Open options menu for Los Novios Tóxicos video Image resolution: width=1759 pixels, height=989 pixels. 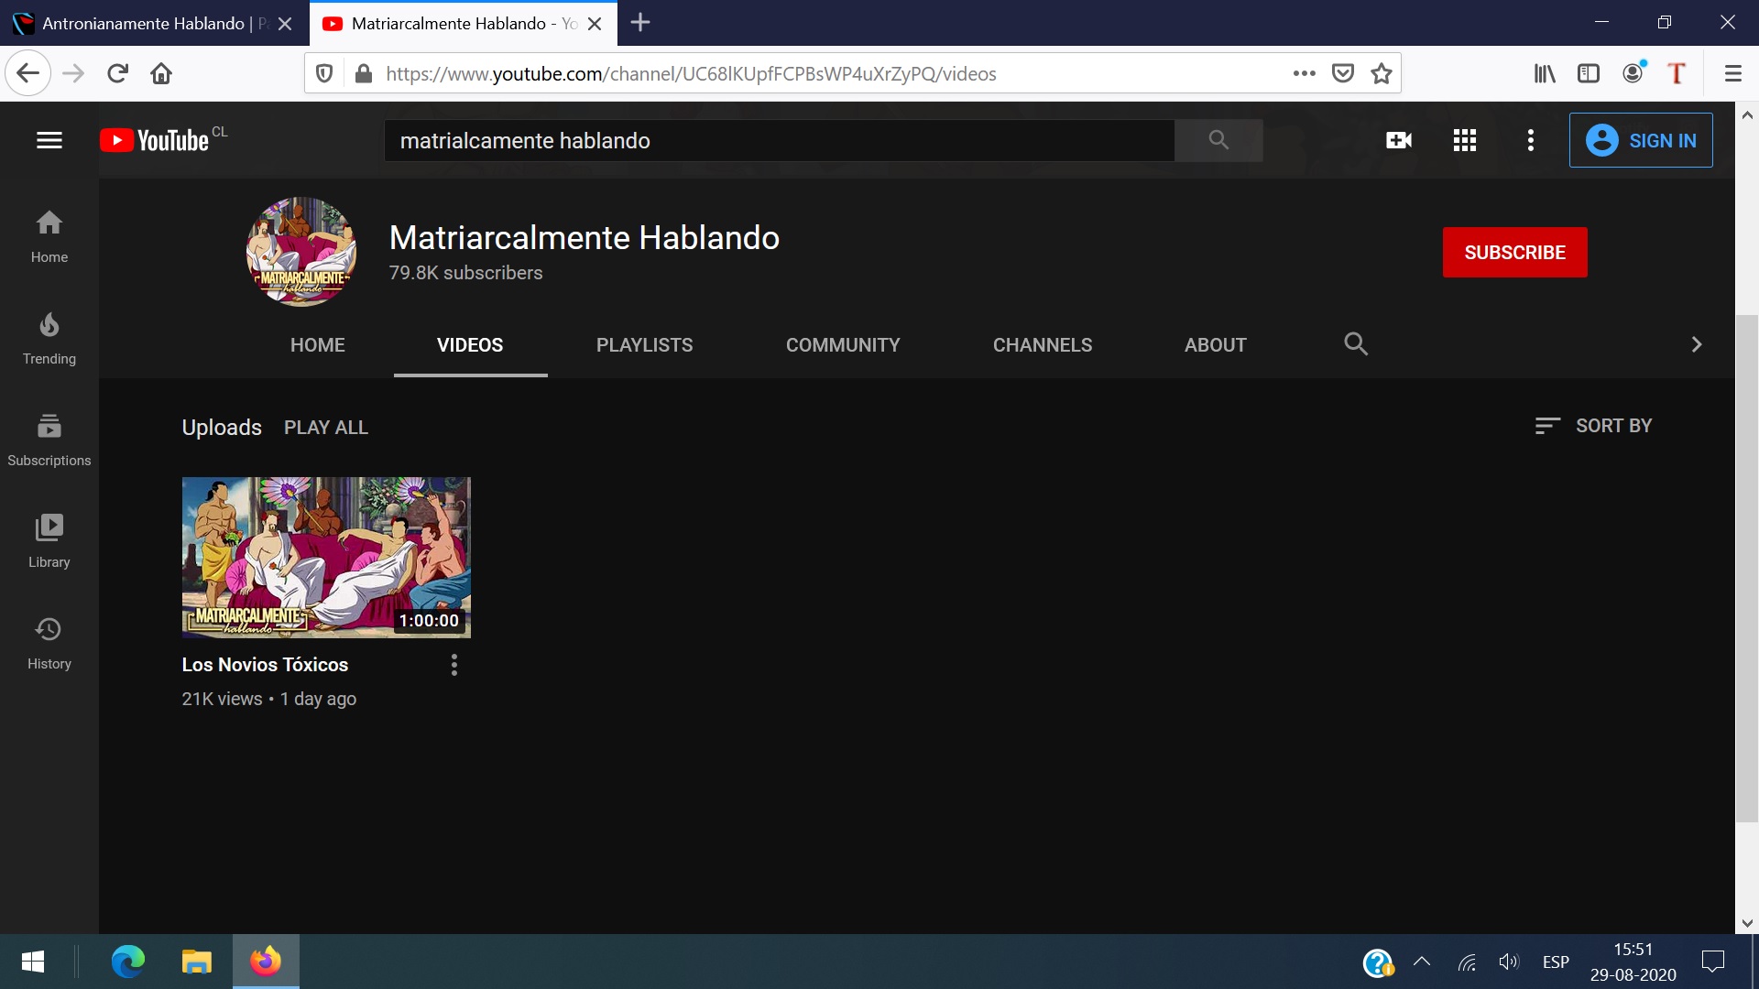[x=454, y=665]
